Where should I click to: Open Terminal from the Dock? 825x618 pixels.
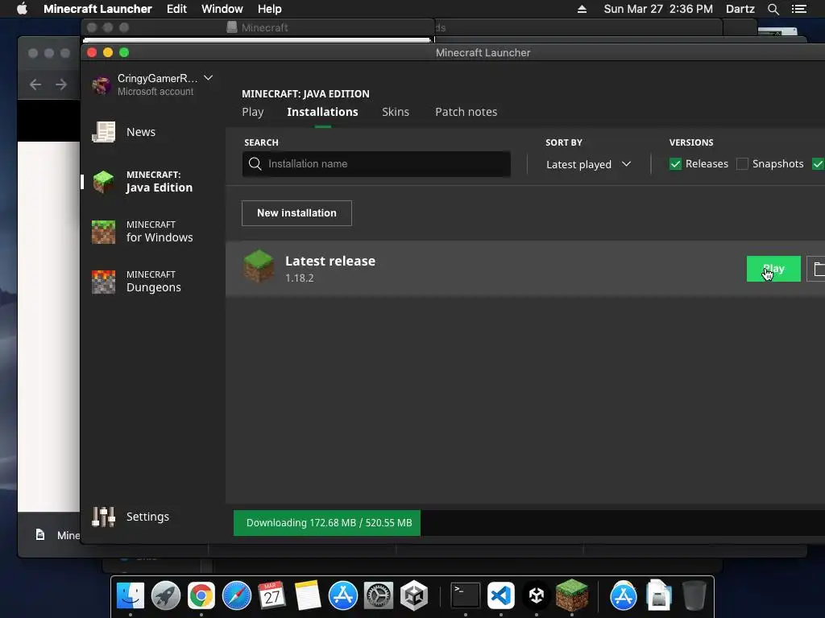point(466,596)
